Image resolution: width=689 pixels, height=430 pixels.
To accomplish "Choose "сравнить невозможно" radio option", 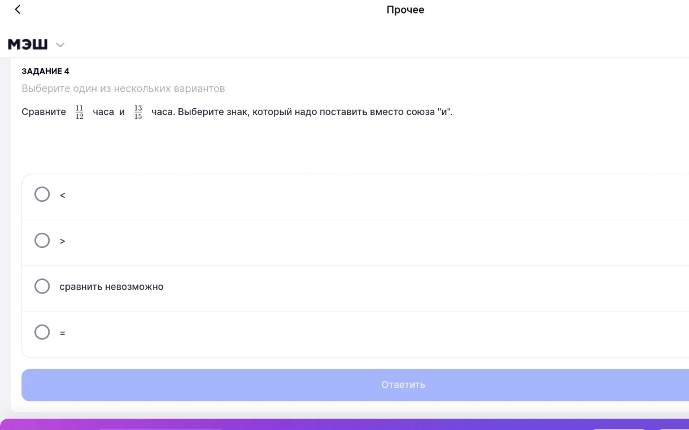I will pos(42,286).
